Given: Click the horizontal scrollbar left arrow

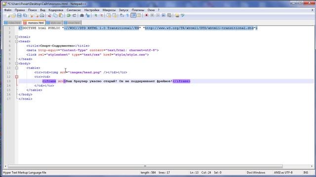Looking at the screenshot, I should (5, 166).
